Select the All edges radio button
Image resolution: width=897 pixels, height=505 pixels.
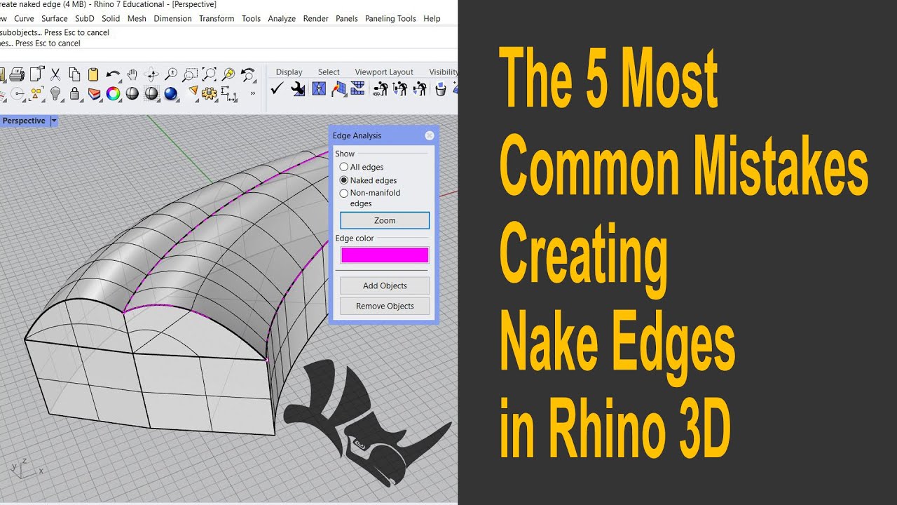[x=343, y=167]
